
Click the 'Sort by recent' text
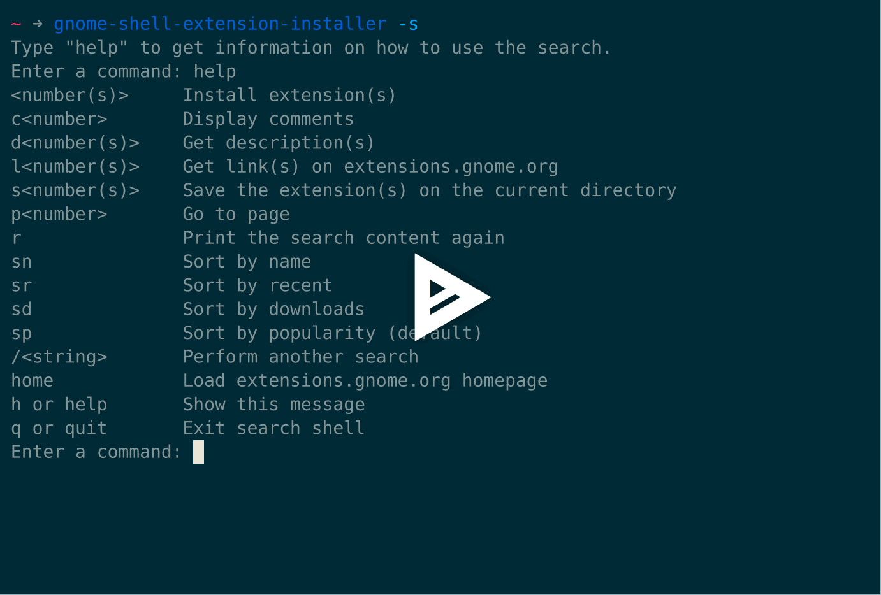[258, 285]
